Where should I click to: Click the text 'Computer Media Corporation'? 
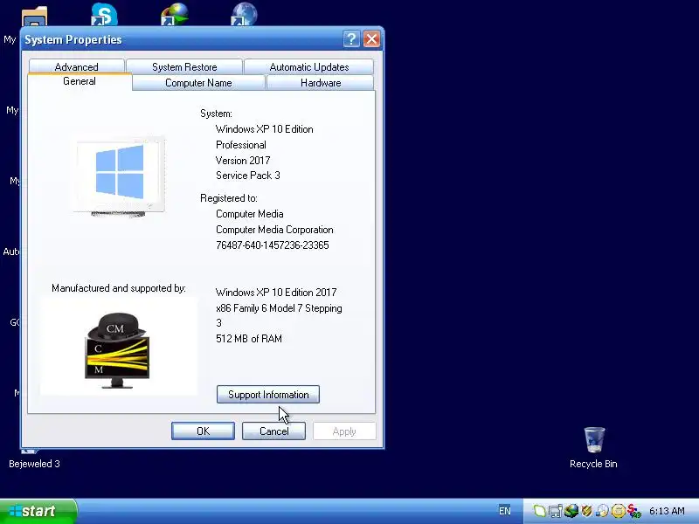274,230
